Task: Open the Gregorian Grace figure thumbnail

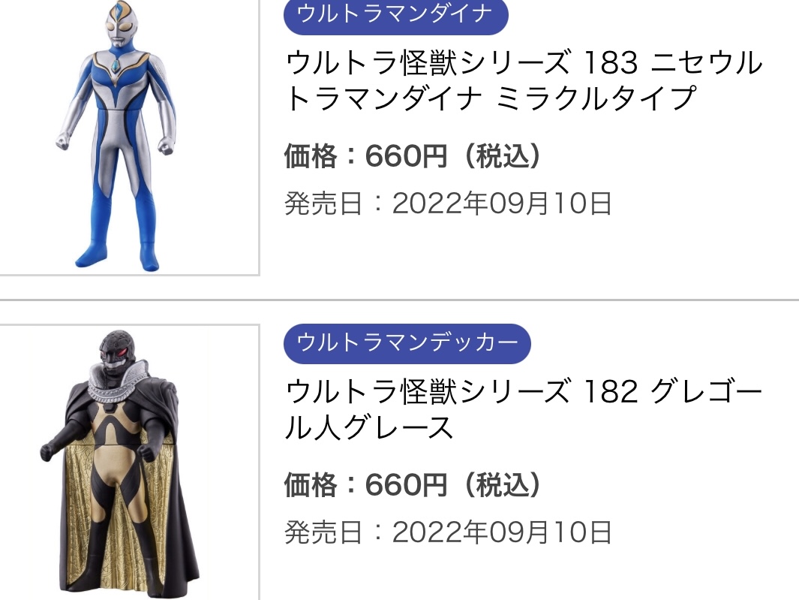Action: [119, 463]
